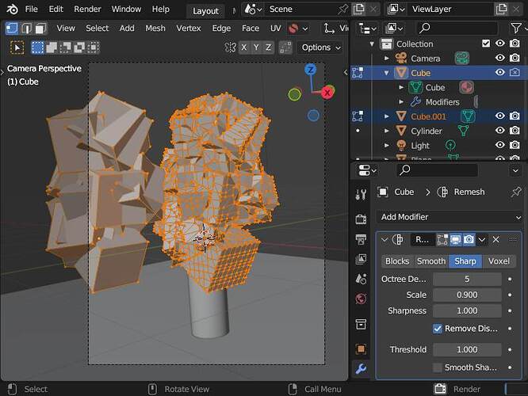Choose the new selection mode icon

37,48
